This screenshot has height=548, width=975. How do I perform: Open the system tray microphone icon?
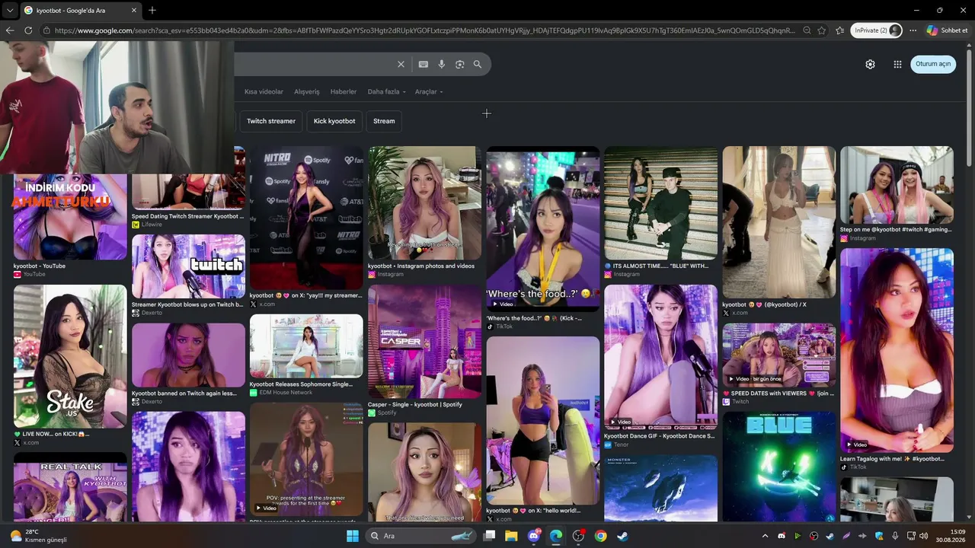[x=895, y=536]
